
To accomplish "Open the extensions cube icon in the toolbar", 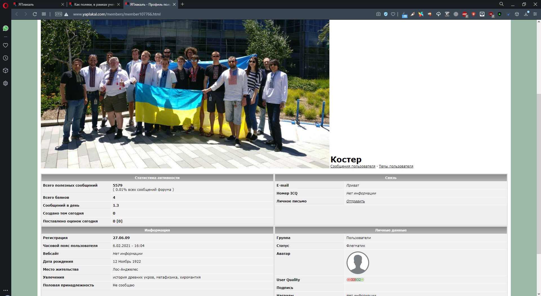I will coord(517,14).
